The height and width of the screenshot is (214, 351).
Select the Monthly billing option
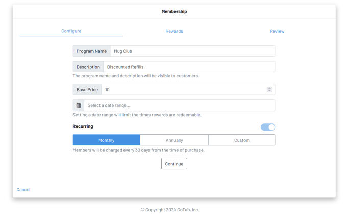click(107, 140)
